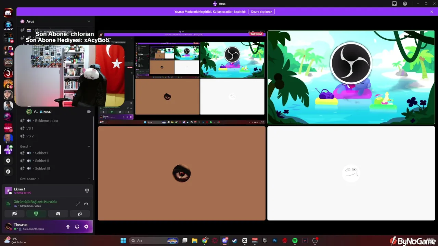The image size is (438, 246).
Task: Click the noise suppression waveform icon
Action: point(78,204)
